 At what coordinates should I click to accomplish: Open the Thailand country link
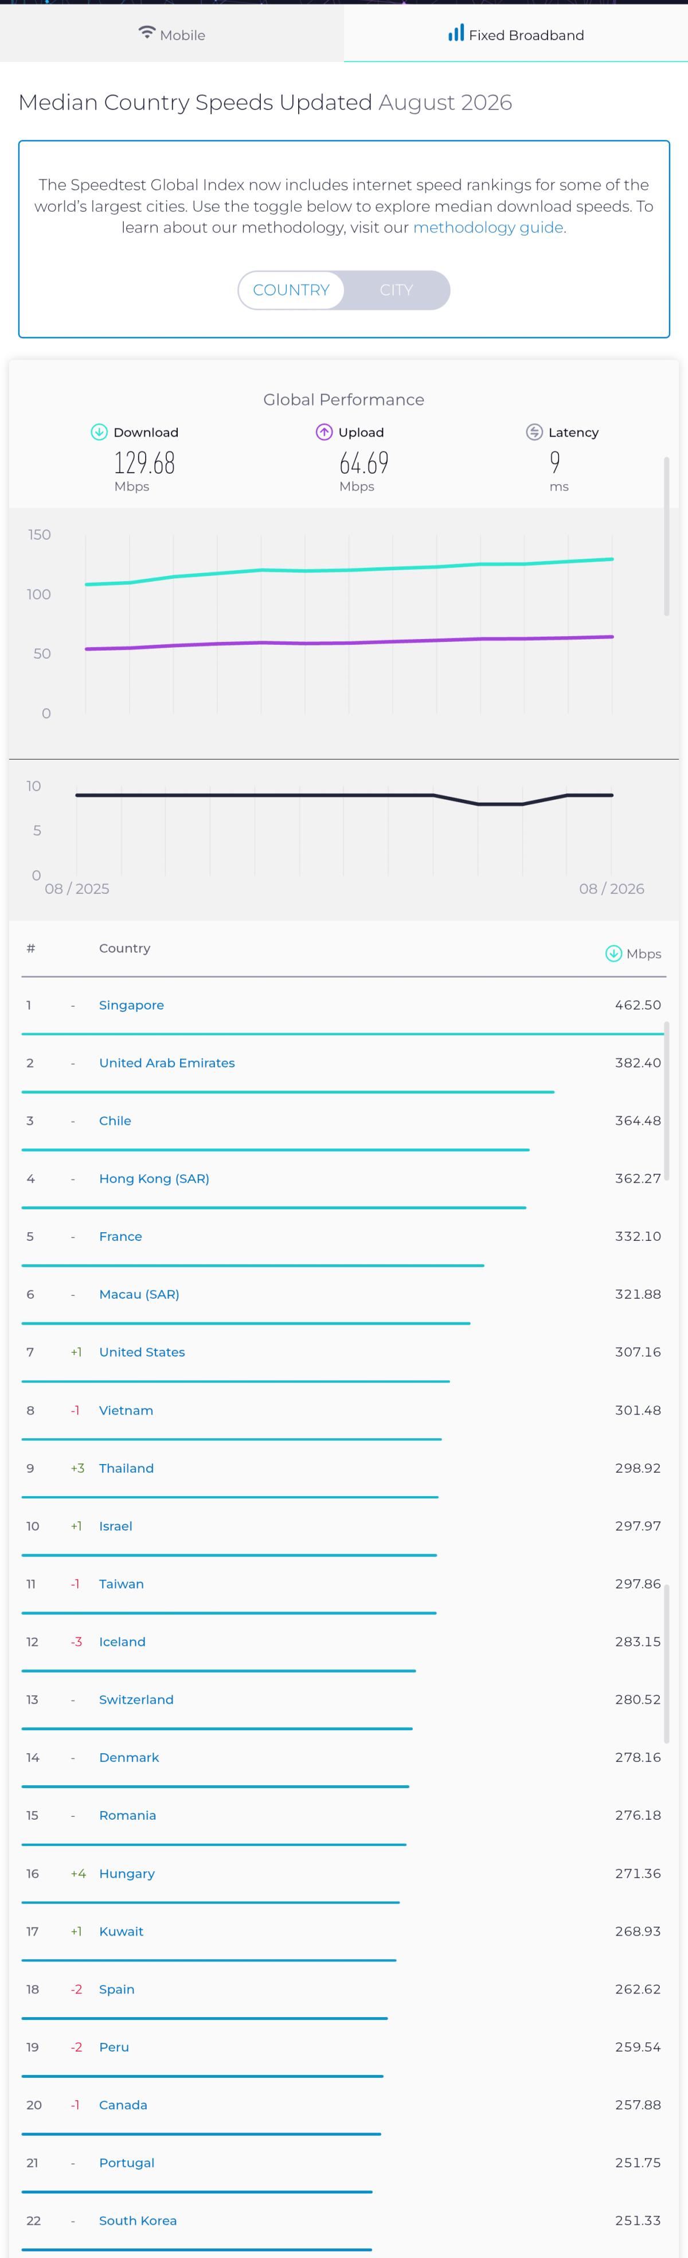pos(126,1468)
